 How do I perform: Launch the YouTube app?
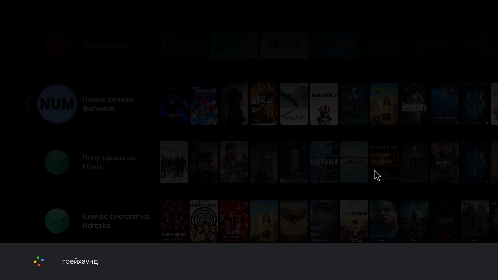point(285,45)
